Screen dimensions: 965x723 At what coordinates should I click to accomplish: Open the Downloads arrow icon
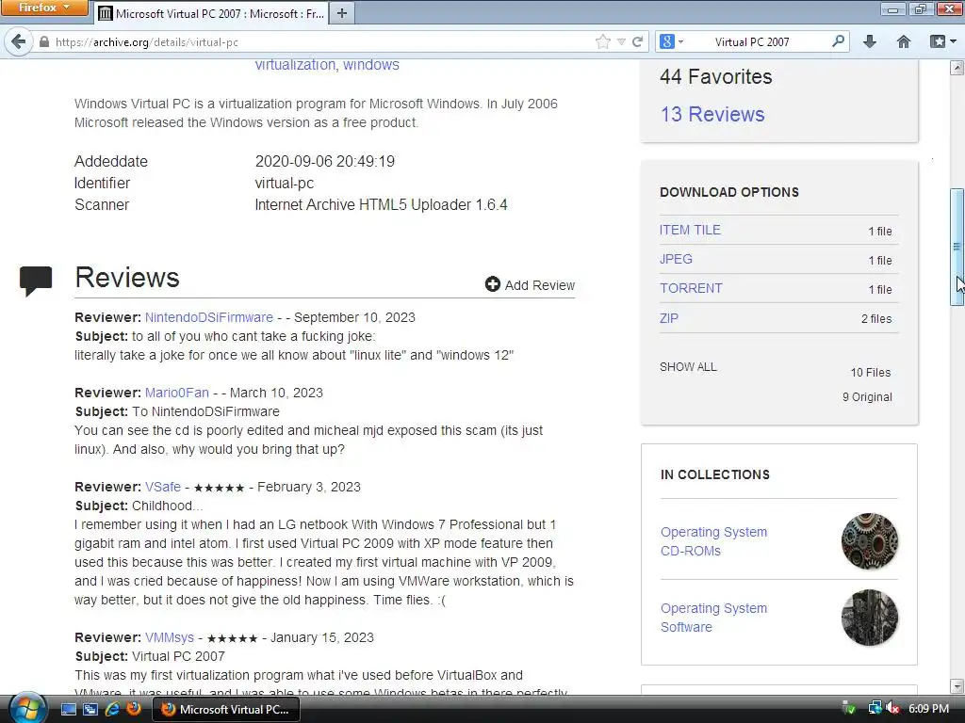pyautogui.click(x=870, y=41)
